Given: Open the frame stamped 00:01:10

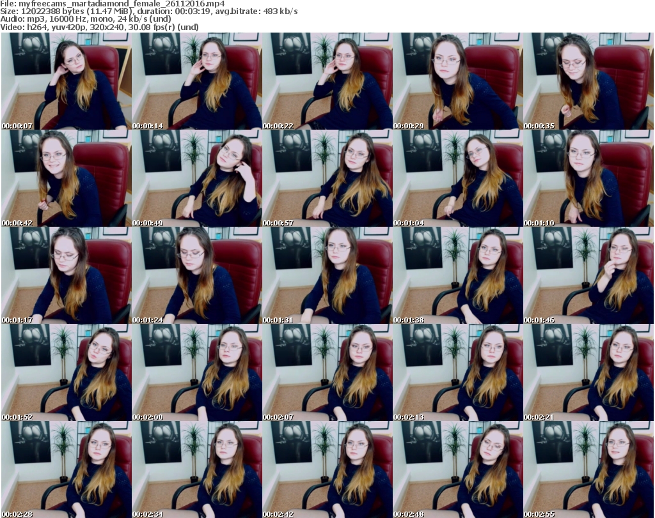Looking at the screenshot, I should [588, 178].
